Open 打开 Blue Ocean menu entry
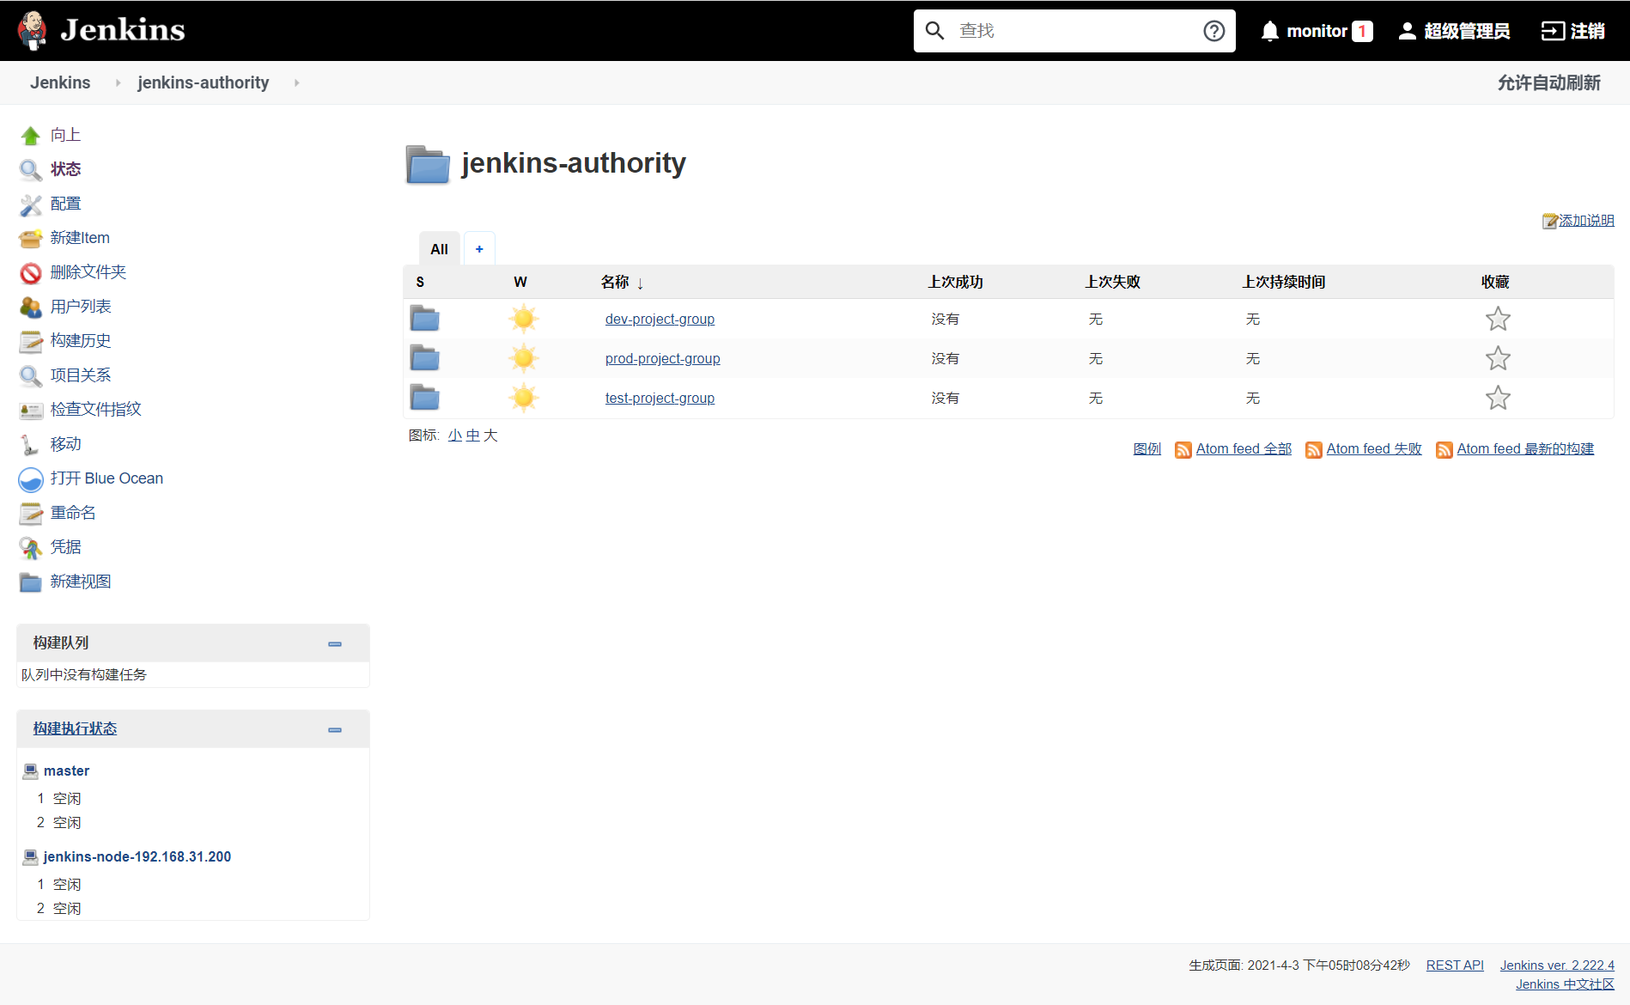The image size is (1630, 1005). click(106, 478)
